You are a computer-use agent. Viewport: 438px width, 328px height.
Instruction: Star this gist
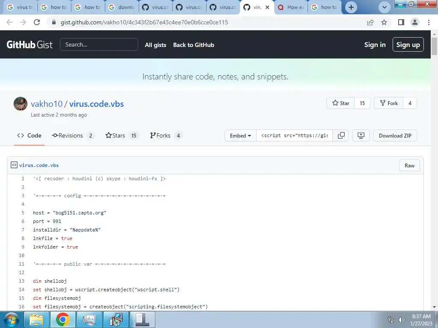(340, 103)
